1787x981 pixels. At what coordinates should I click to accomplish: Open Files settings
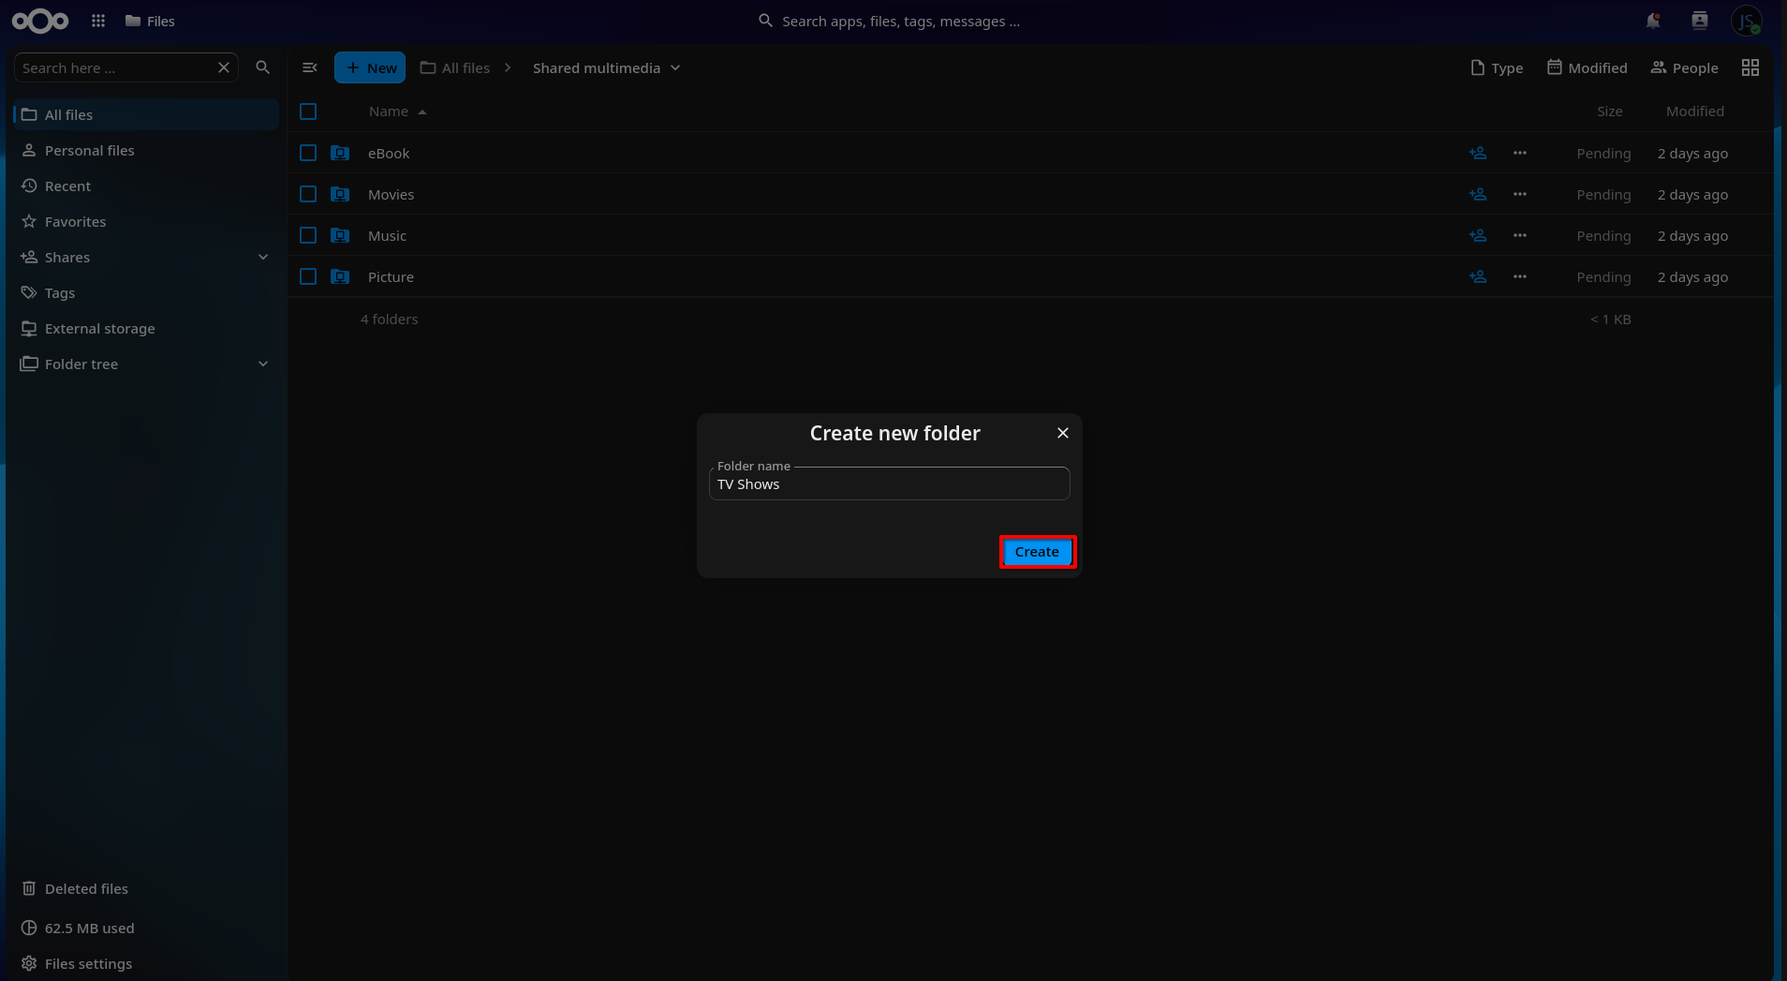[146, 963]
